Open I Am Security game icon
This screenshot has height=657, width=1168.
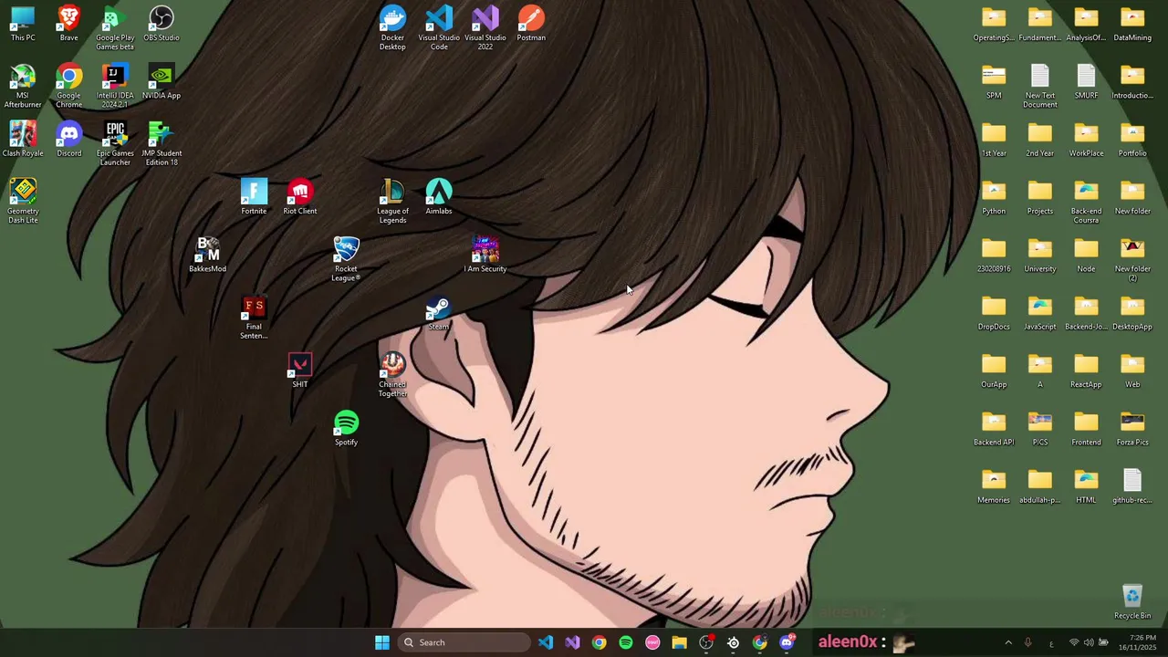coord(485,255)
